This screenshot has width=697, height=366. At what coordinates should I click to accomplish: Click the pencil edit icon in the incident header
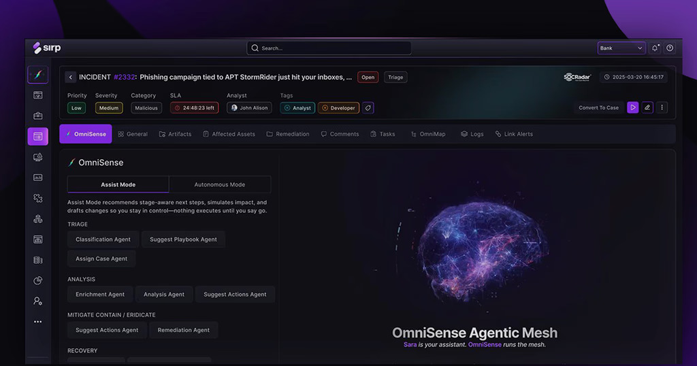click(x=647, y=107)
